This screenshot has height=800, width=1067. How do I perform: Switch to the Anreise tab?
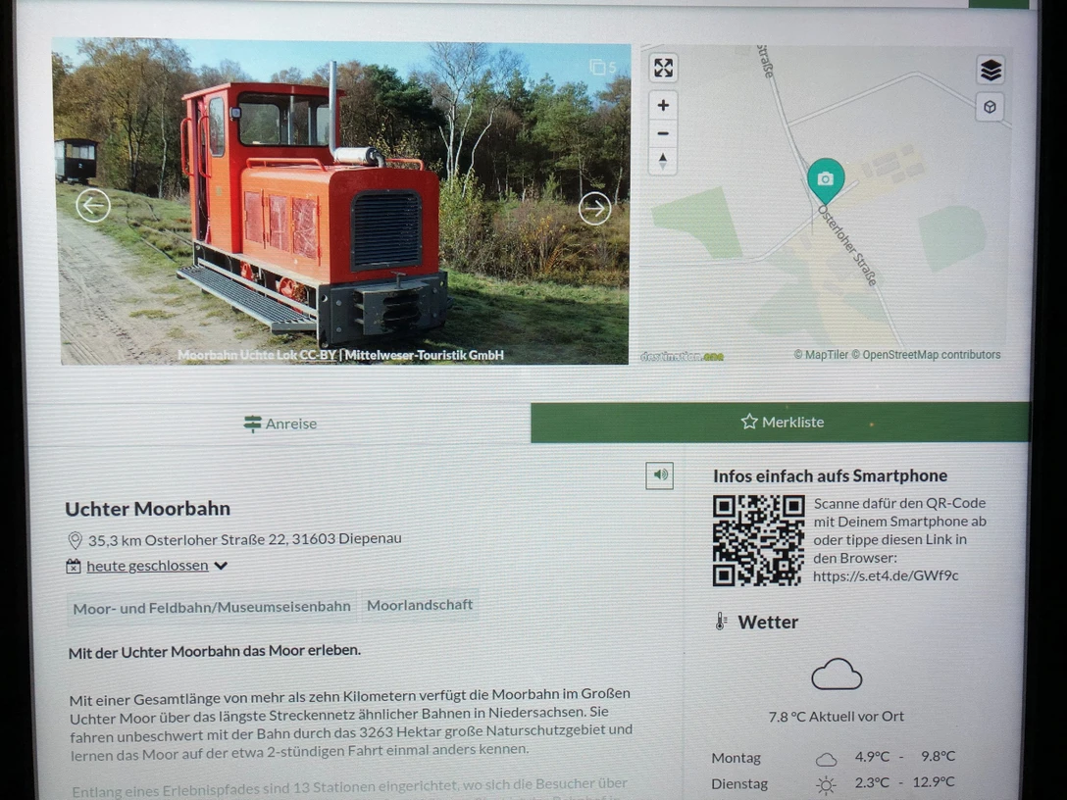[x=279, y=423]
